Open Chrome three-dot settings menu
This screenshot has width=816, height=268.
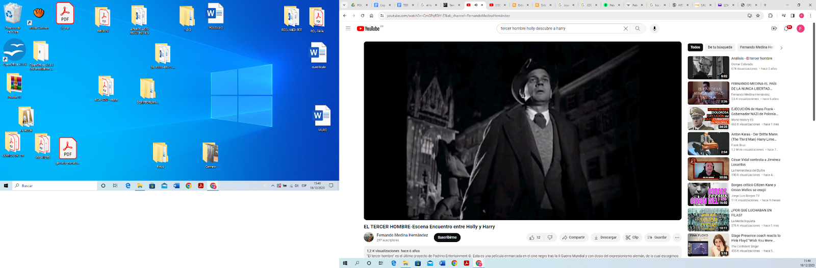pyautogui.click(x=810, y=16)
